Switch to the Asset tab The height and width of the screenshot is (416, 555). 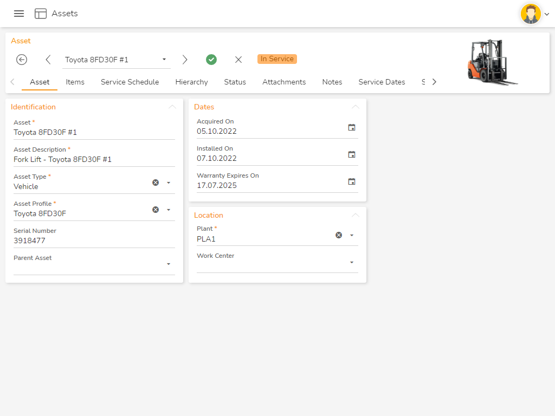(x=40, y=82)
